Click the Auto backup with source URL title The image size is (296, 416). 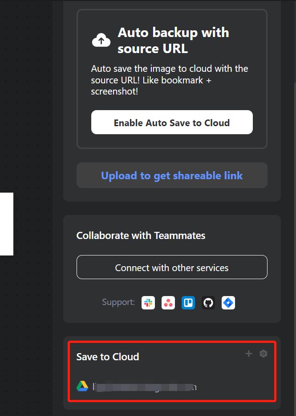[x=173, y=40]
